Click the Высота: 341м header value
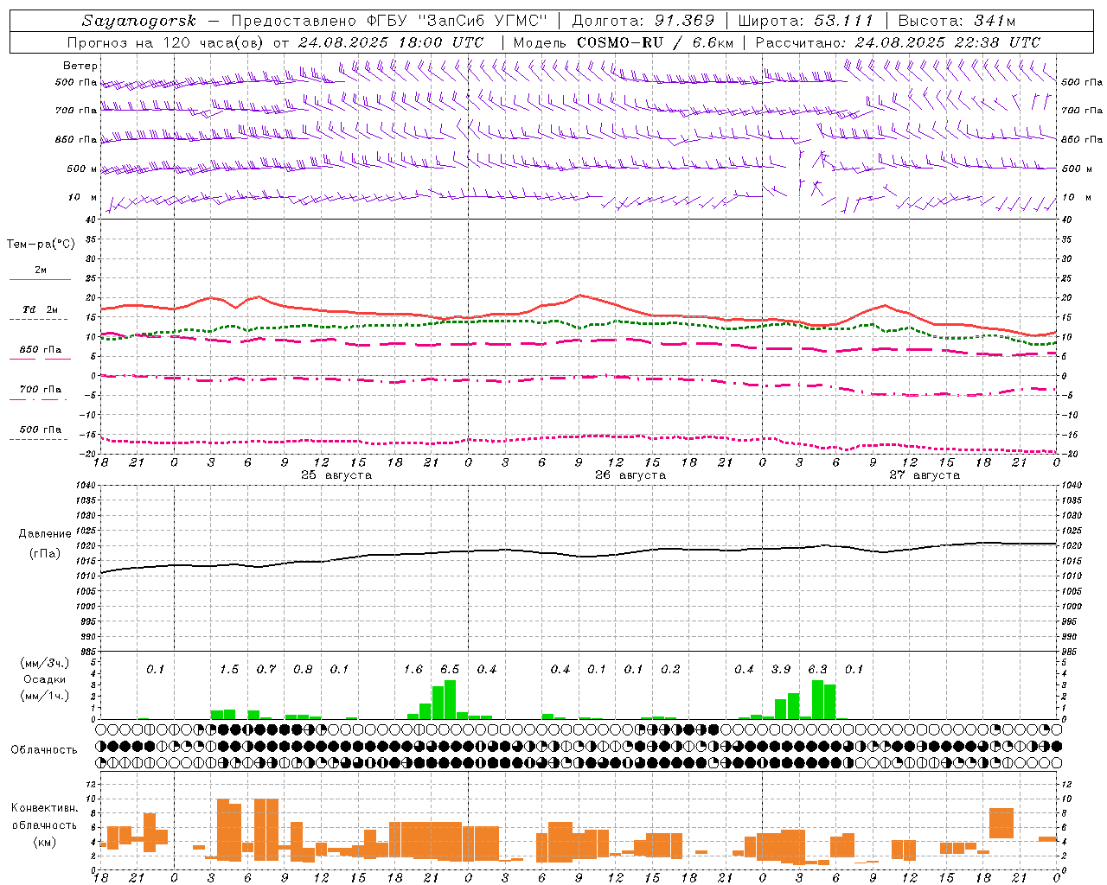This screenshot has height=885, width=1107. click(957, 21)
